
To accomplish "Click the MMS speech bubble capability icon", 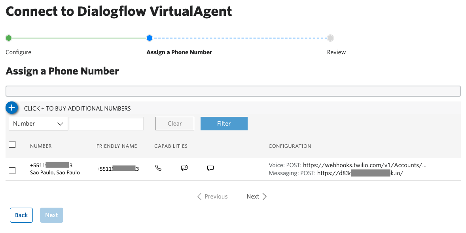I will 210,168.
